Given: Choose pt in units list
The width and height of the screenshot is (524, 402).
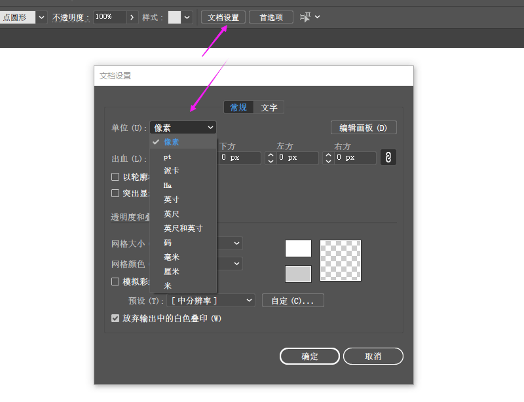Looking at the screenshot, I should tap(183, 156).
